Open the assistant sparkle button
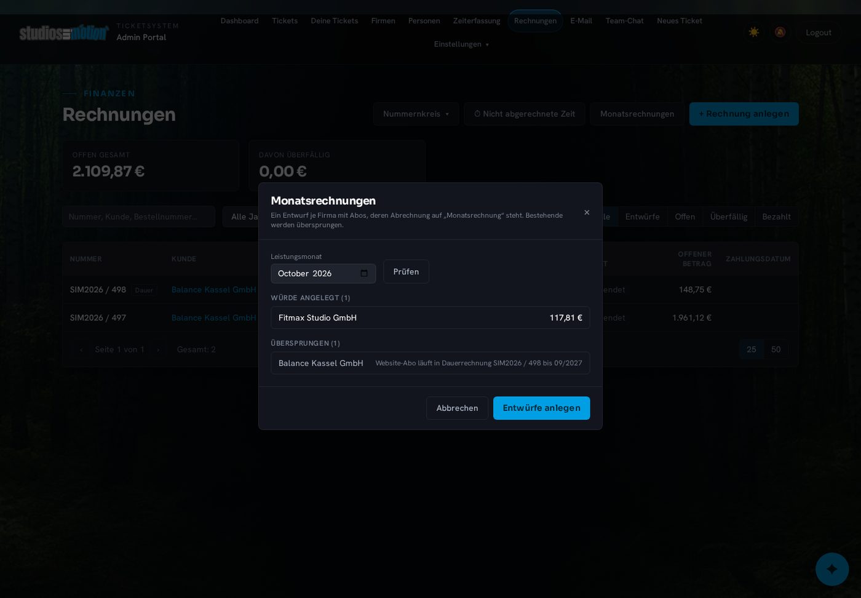The width and height of the screenshot is (861, 598). pyautogui.click(x=832, y=569)
